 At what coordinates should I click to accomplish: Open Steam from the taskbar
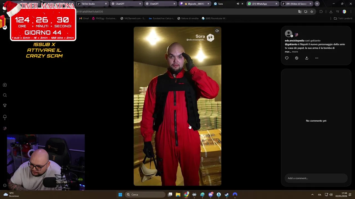coord(227,195)
